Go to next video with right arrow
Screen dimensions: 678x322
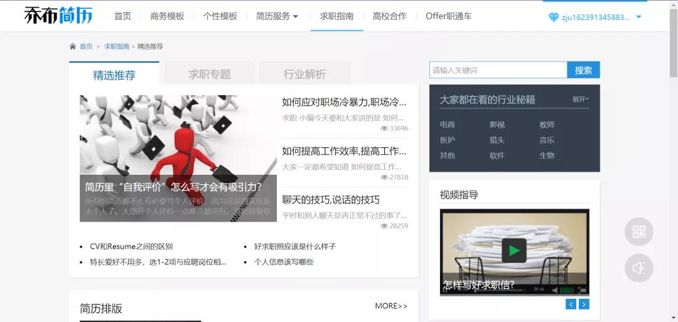click(x=584, y=304)
